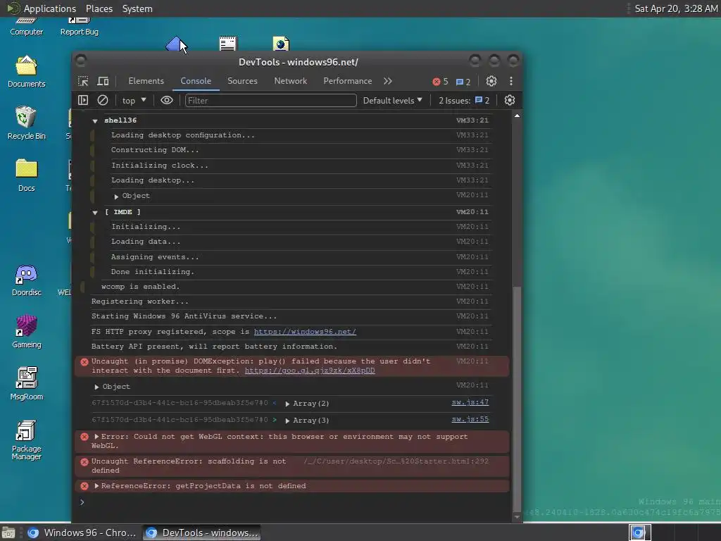Viewport: 721px width, 541px height.
Task: Open the Default levels dropdown
Action: (x=392, y=100)
